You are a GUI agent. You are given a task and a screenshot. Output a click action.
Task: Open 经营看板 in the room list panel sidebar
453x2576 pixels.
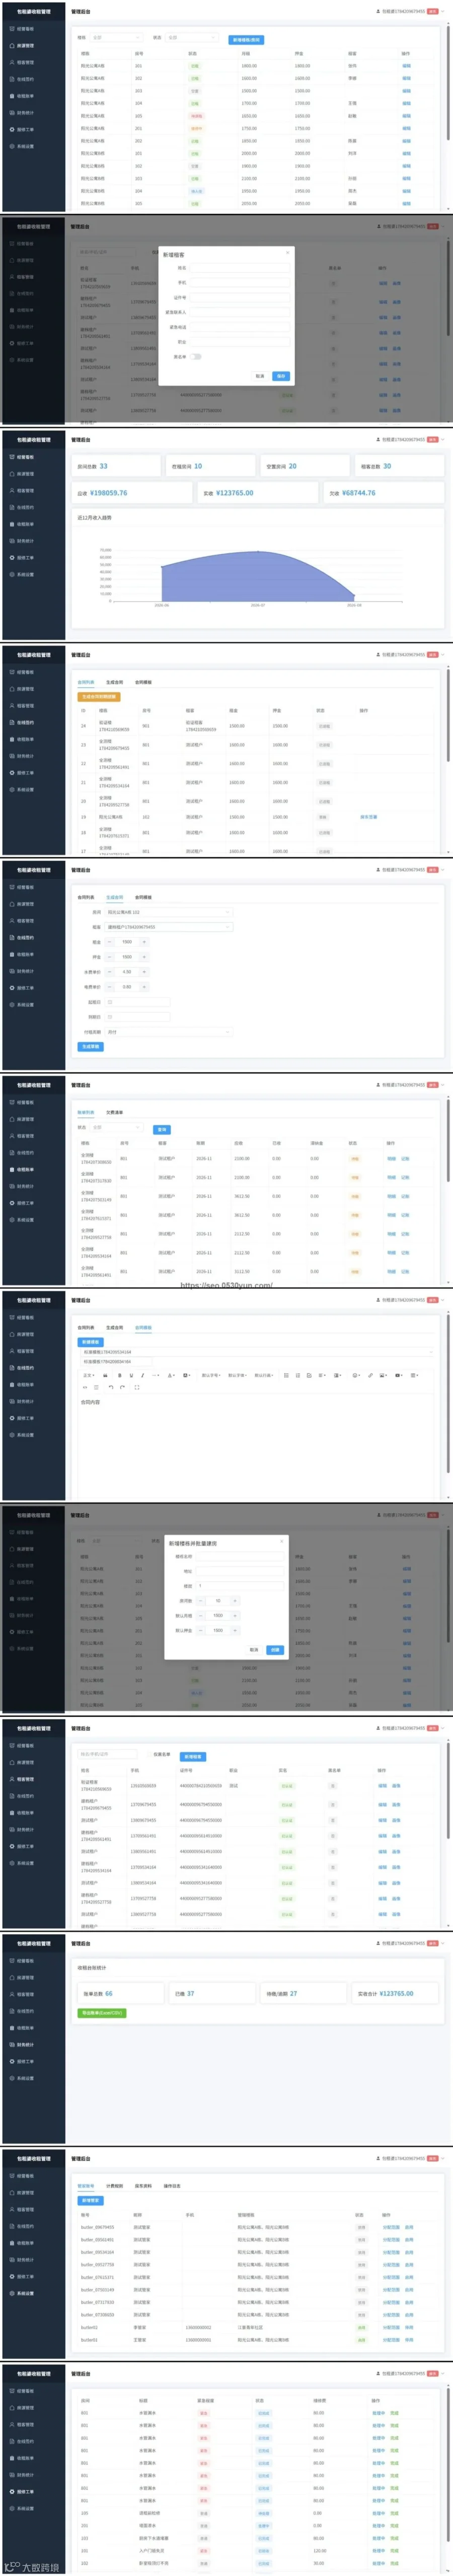(x=25, y=29)
